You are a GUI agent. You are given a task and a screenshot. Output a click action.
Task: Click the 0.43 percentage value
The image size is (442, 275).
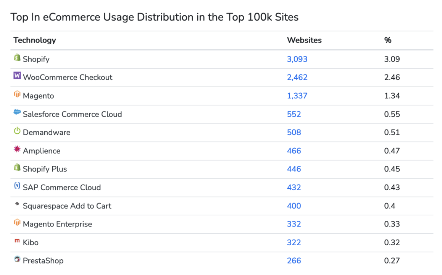click(392, 188)
